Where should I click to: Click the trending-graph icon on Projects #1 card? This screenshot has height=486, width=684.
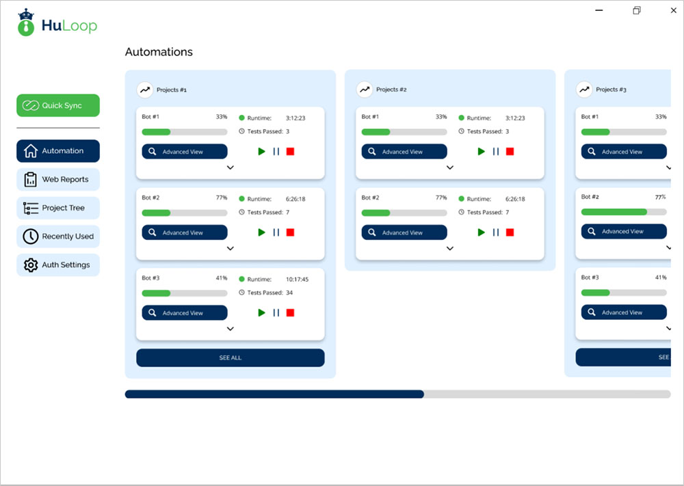click(144, 89)
